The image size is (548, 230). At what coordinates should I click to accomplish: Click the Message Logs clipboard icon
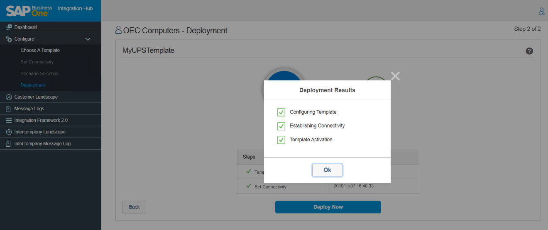point(9,109)
